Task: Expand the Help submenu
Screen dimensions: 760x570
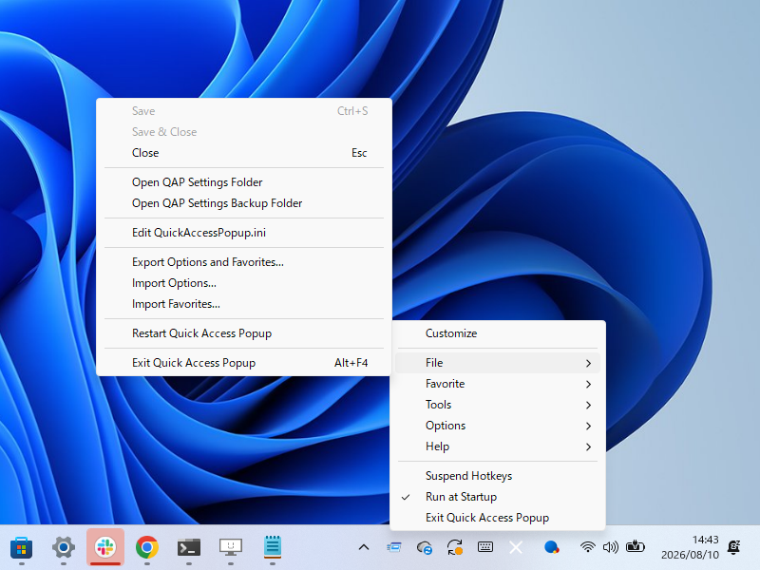Action: (x=498, y=446)
